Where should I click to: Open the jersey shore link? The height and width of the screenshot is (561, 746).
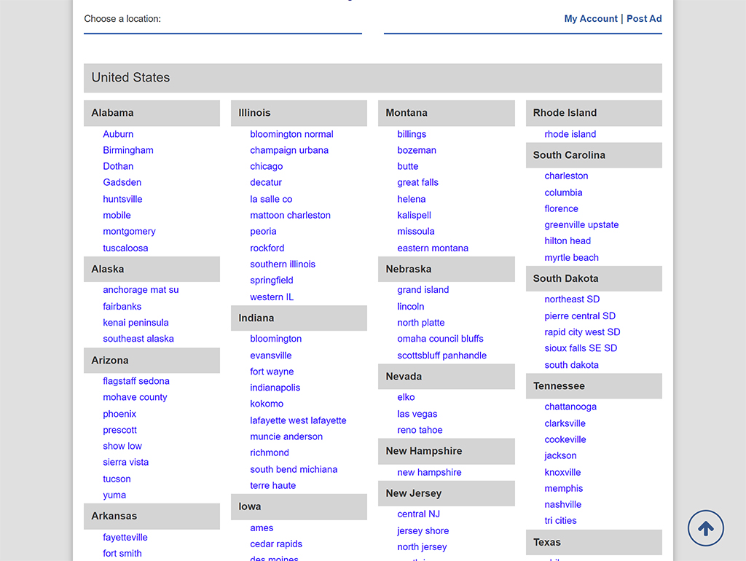[x=423, y=530]
